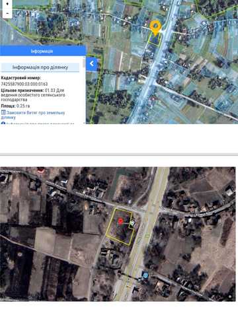Open the partially visible ownership rights info link

(x=40, y=123)
